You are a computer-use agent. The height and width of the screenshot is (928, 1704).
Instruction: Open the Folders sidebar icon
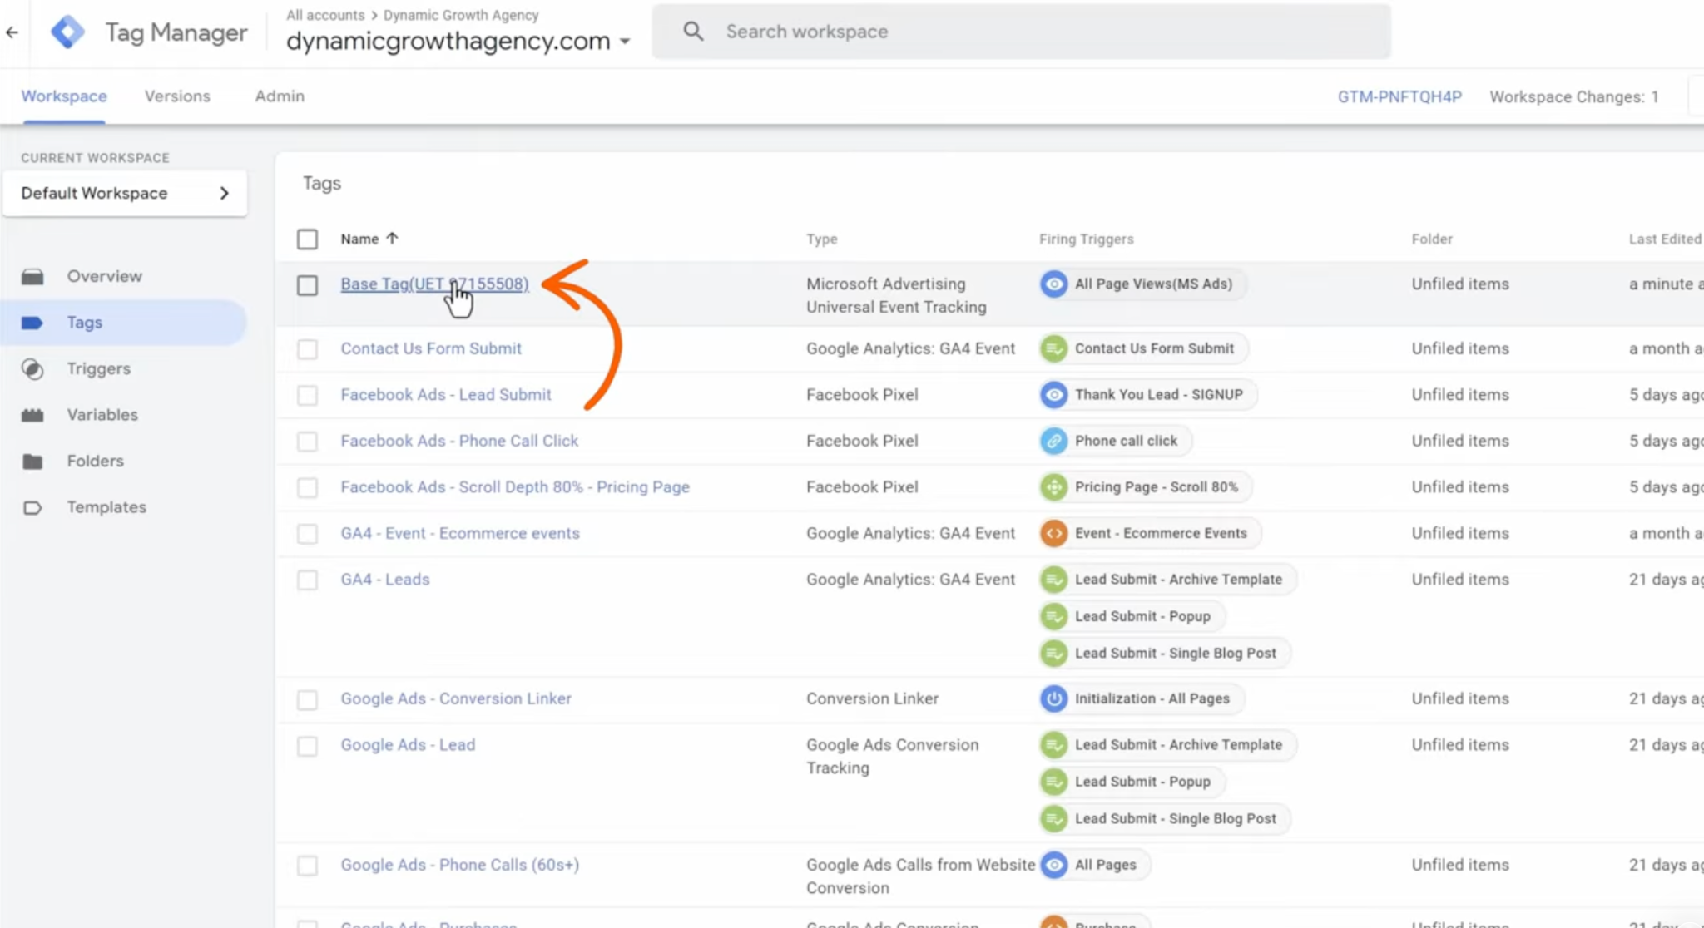coord(32,462)
